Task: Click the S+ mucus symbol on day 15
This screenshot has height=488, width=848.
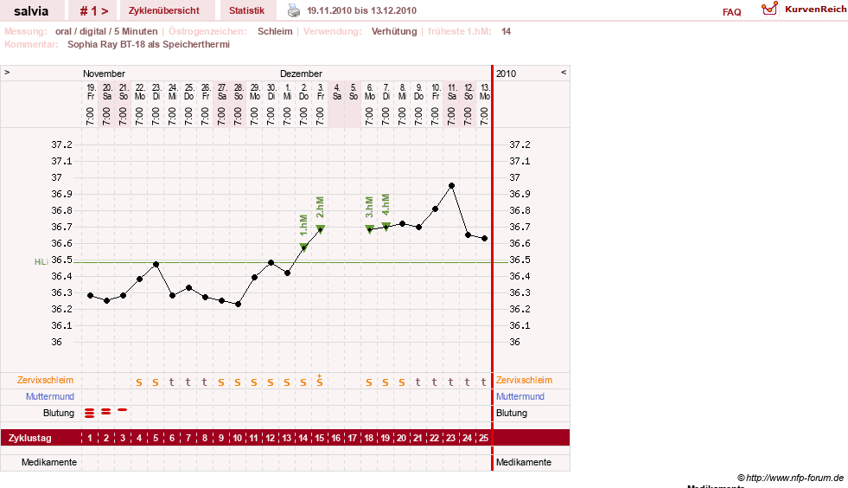Action: pos(320,380)
